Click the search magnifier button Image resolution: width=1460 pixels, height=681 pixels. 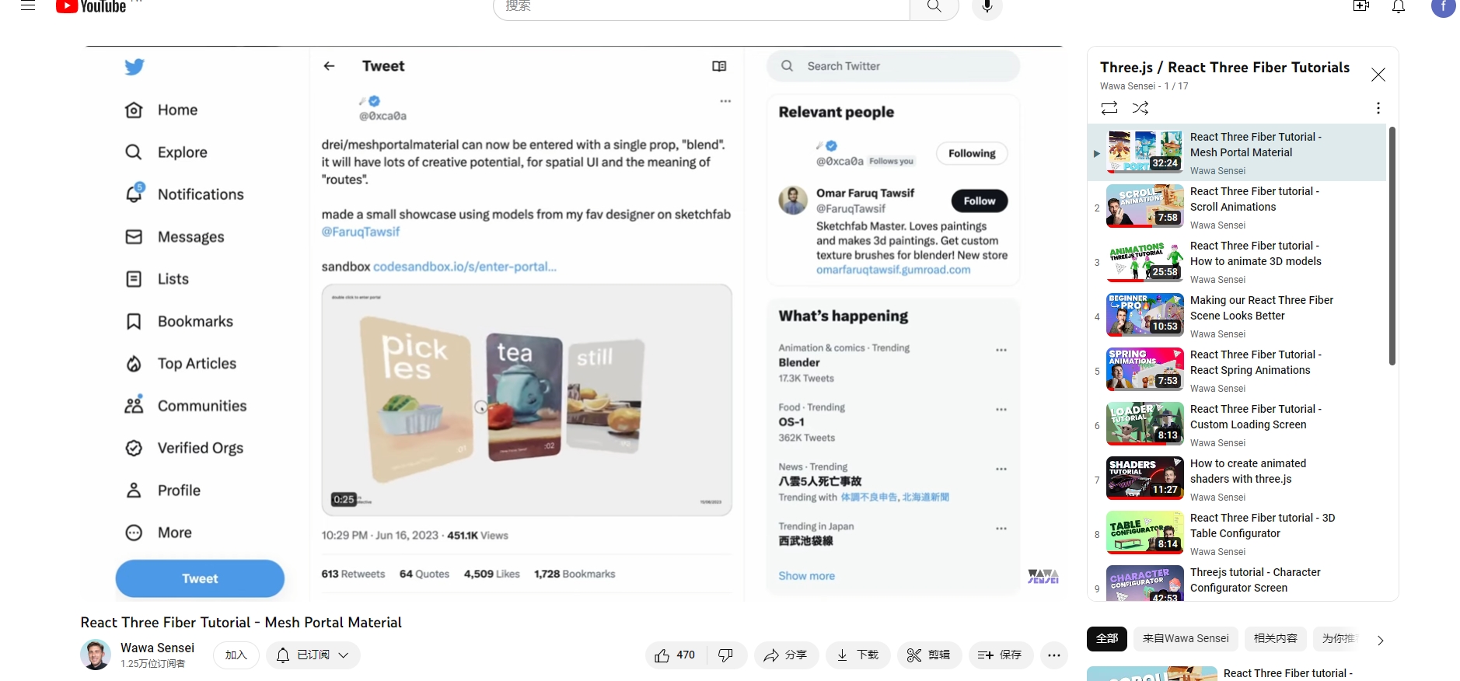click(934, 7)
